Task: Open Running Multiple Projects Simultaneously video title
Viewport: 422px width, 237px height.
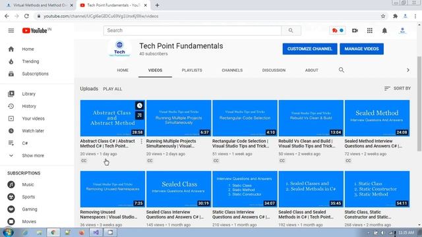Action: 171,144
